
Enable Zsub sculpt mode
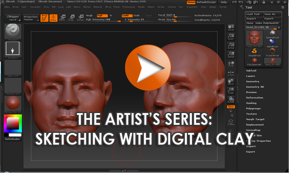pyautogui.click(x=136, y=15)
